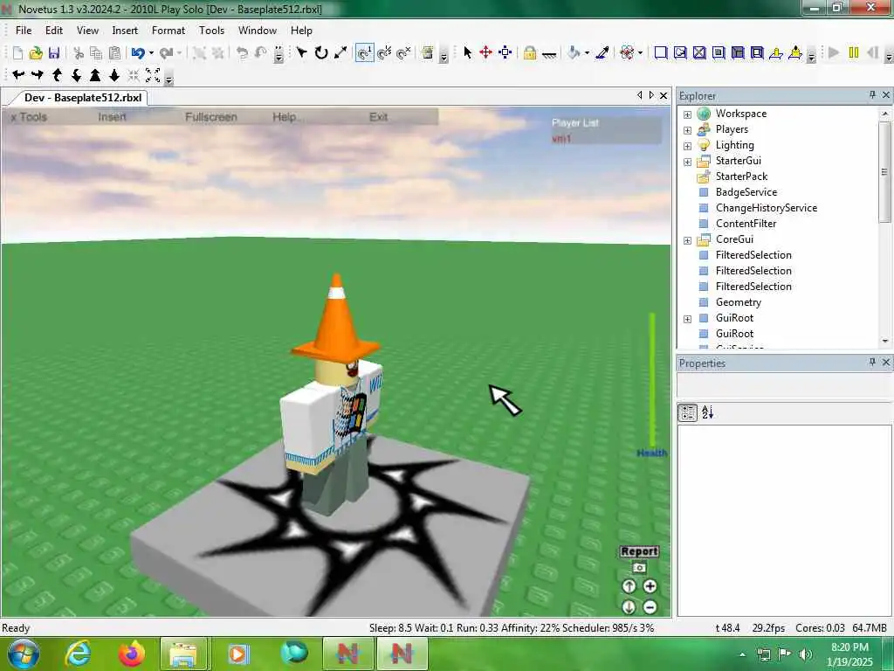The width and height of the screenshot is (894, 671).
Task: Select the red Move tool icon
Action: tap(485, 53)
